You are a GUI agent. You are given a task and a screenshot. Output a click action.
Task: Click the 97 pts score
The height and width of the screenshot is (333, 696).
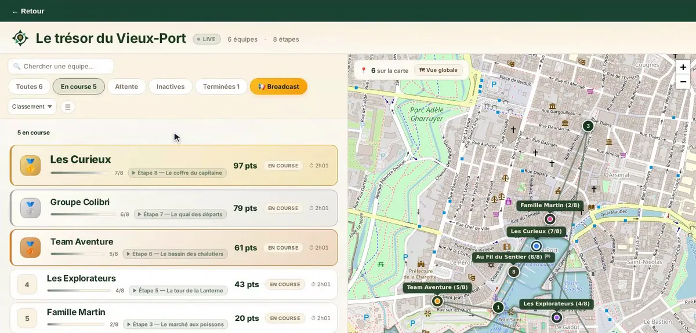245,166
